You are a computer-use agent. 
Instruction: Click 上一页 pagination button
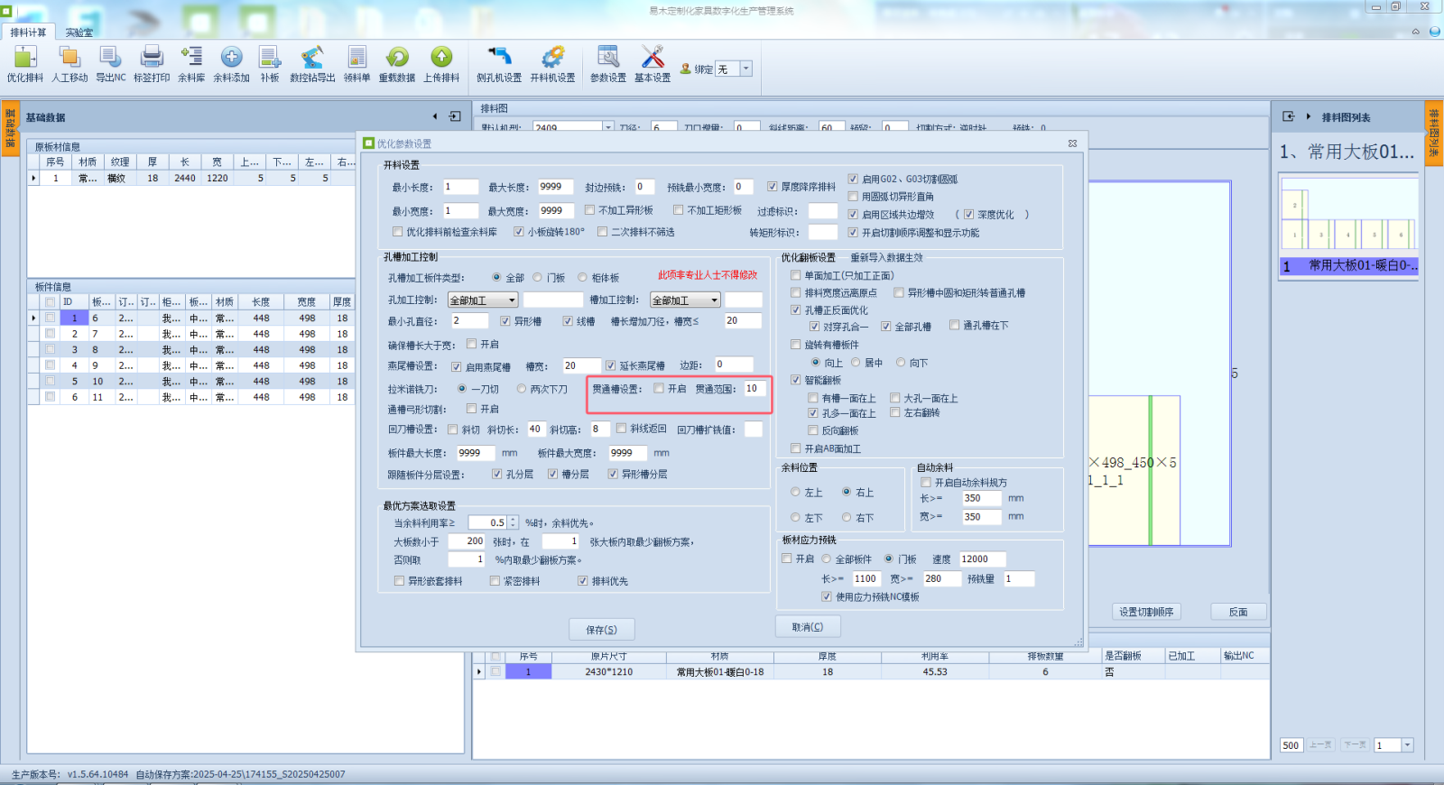tap(1320, 745)
